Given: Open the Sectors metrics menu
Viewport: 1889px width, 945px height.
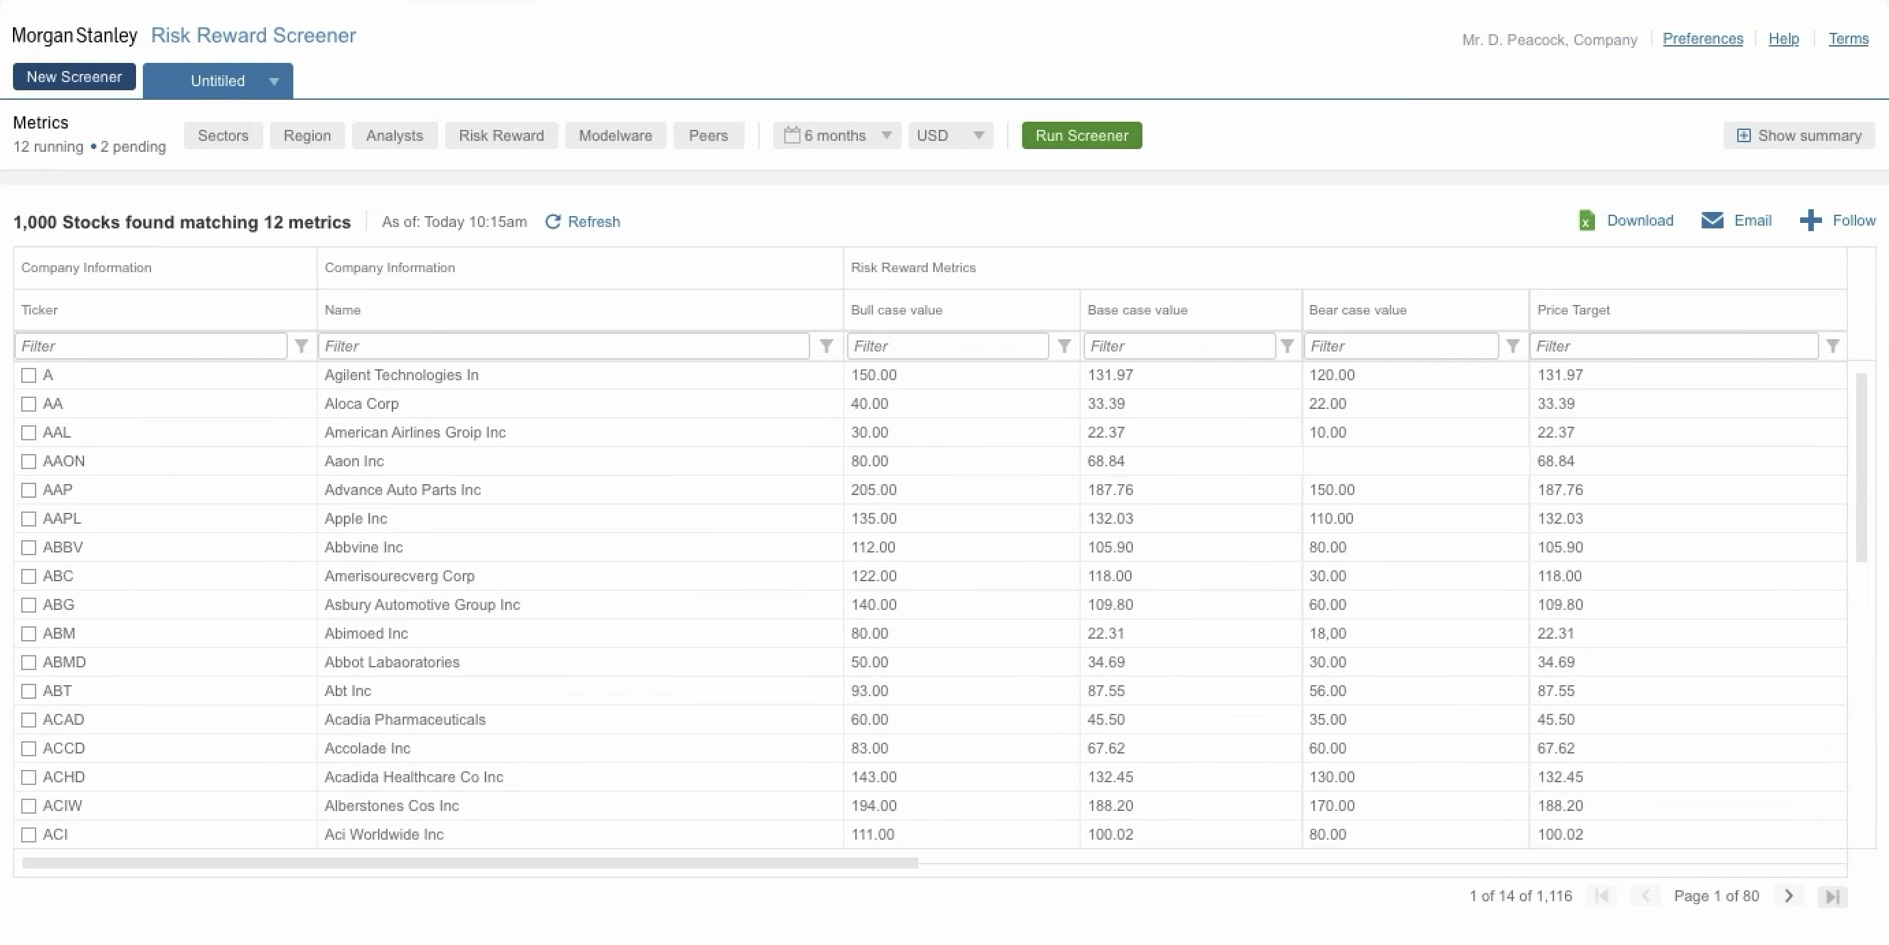Looking at the screenshot, I should pos(223,136).
